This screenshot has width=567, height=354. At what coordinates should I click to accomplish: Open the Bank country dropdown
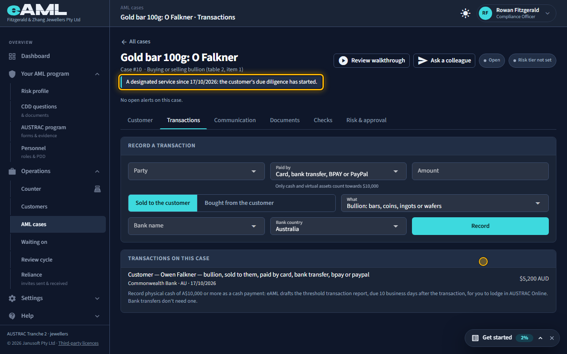click(338, 226)
